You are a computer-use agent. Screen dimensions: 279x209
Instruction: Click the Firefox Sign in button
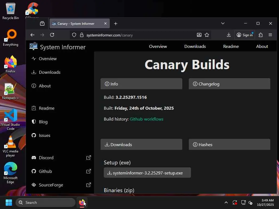[245, 35]
